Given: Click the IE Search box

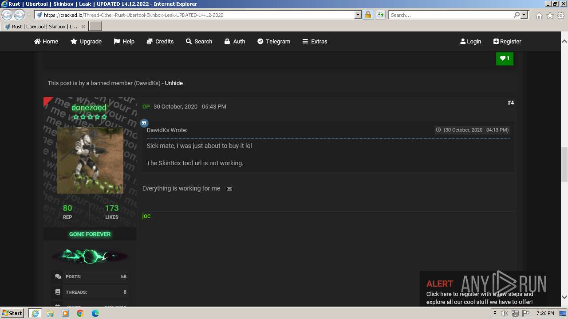Looking at the screenshot, I should click(x=451, y=15).
